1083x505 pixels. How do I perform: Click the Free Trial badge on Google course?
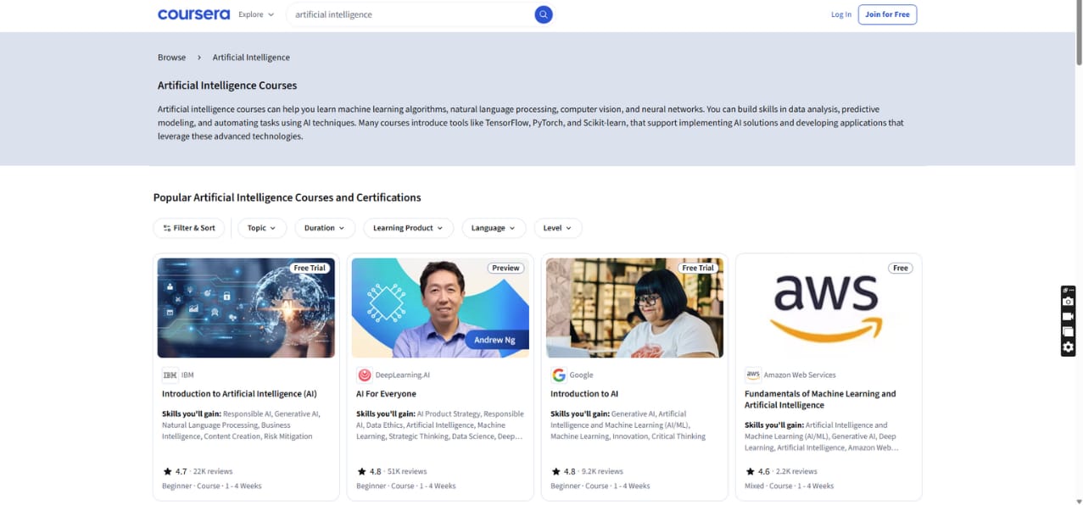coord(698,268)
